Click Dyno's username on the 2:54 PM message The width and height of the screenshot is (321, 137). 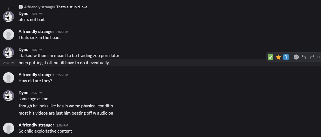[x=24, y=13]
